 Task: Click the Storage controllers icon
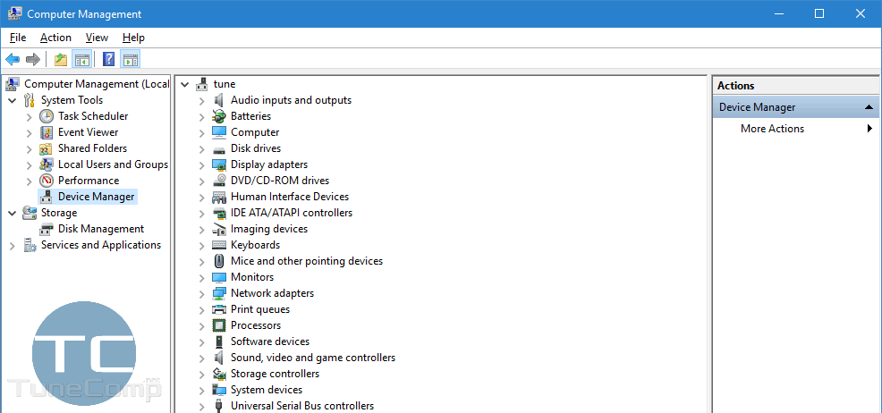219,374
